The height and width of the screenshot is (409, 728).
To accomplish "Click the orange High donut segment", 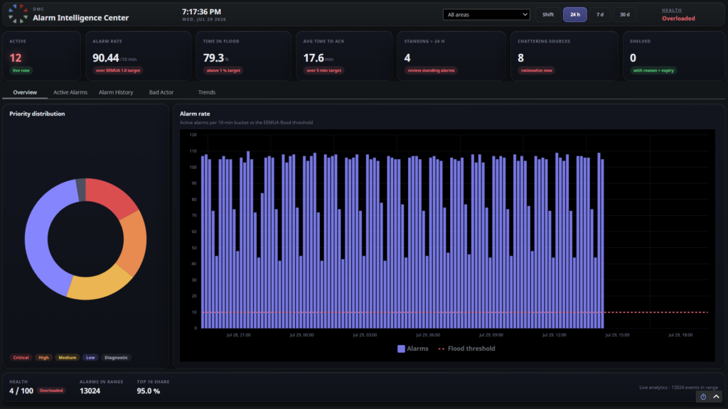I will (x=134, y=244).
